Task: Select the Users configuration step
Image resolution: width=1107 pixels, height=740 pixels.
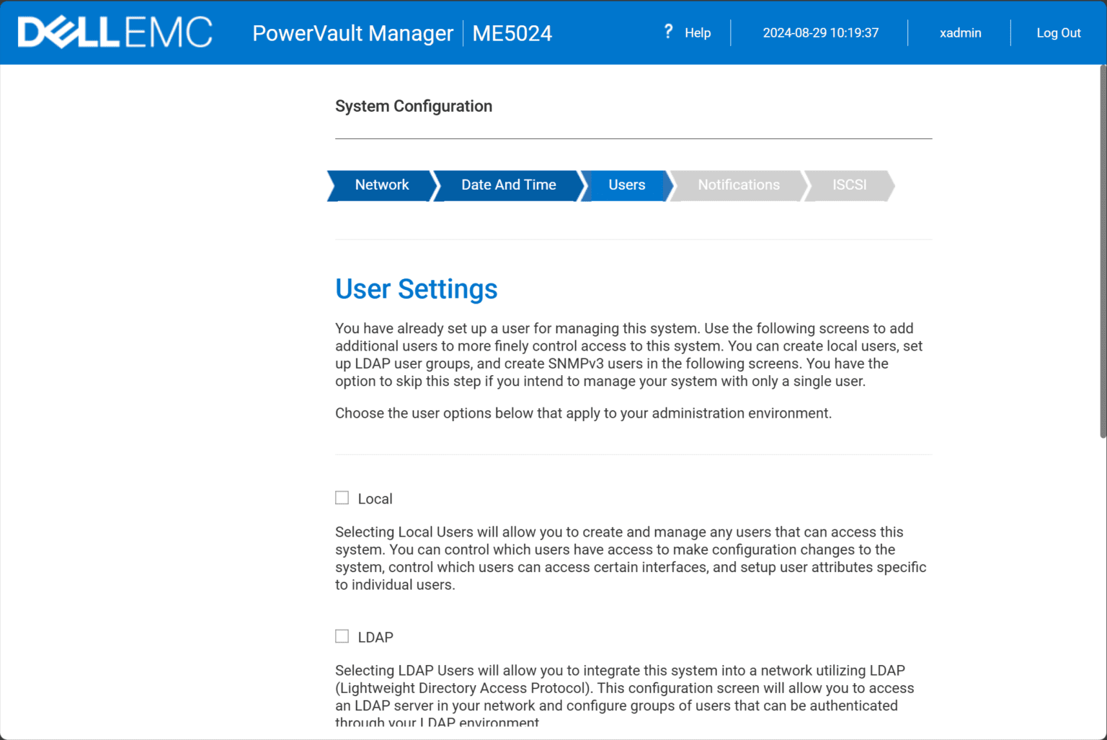Action: 626,185
